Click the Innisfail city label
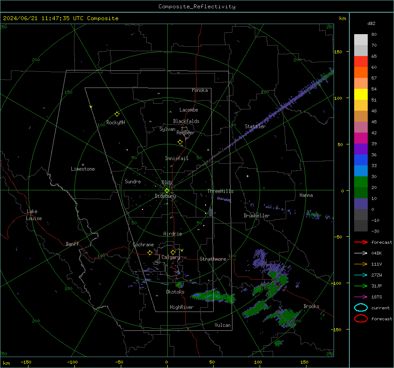Screen dimensions: 394x368 [x=177, y=158]
